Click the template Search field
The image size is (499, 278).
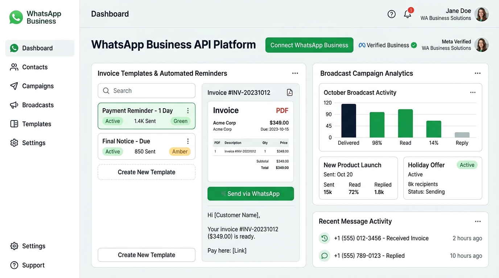point(147,91)
